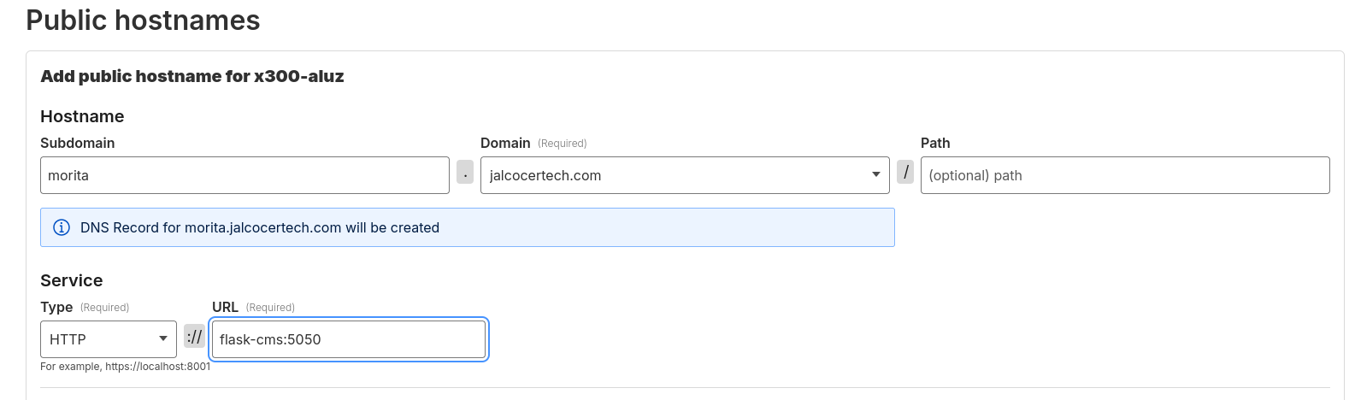Click the Domain (Required) label
The height and width of the screenshot is (400, 1355).
(533, 143)
